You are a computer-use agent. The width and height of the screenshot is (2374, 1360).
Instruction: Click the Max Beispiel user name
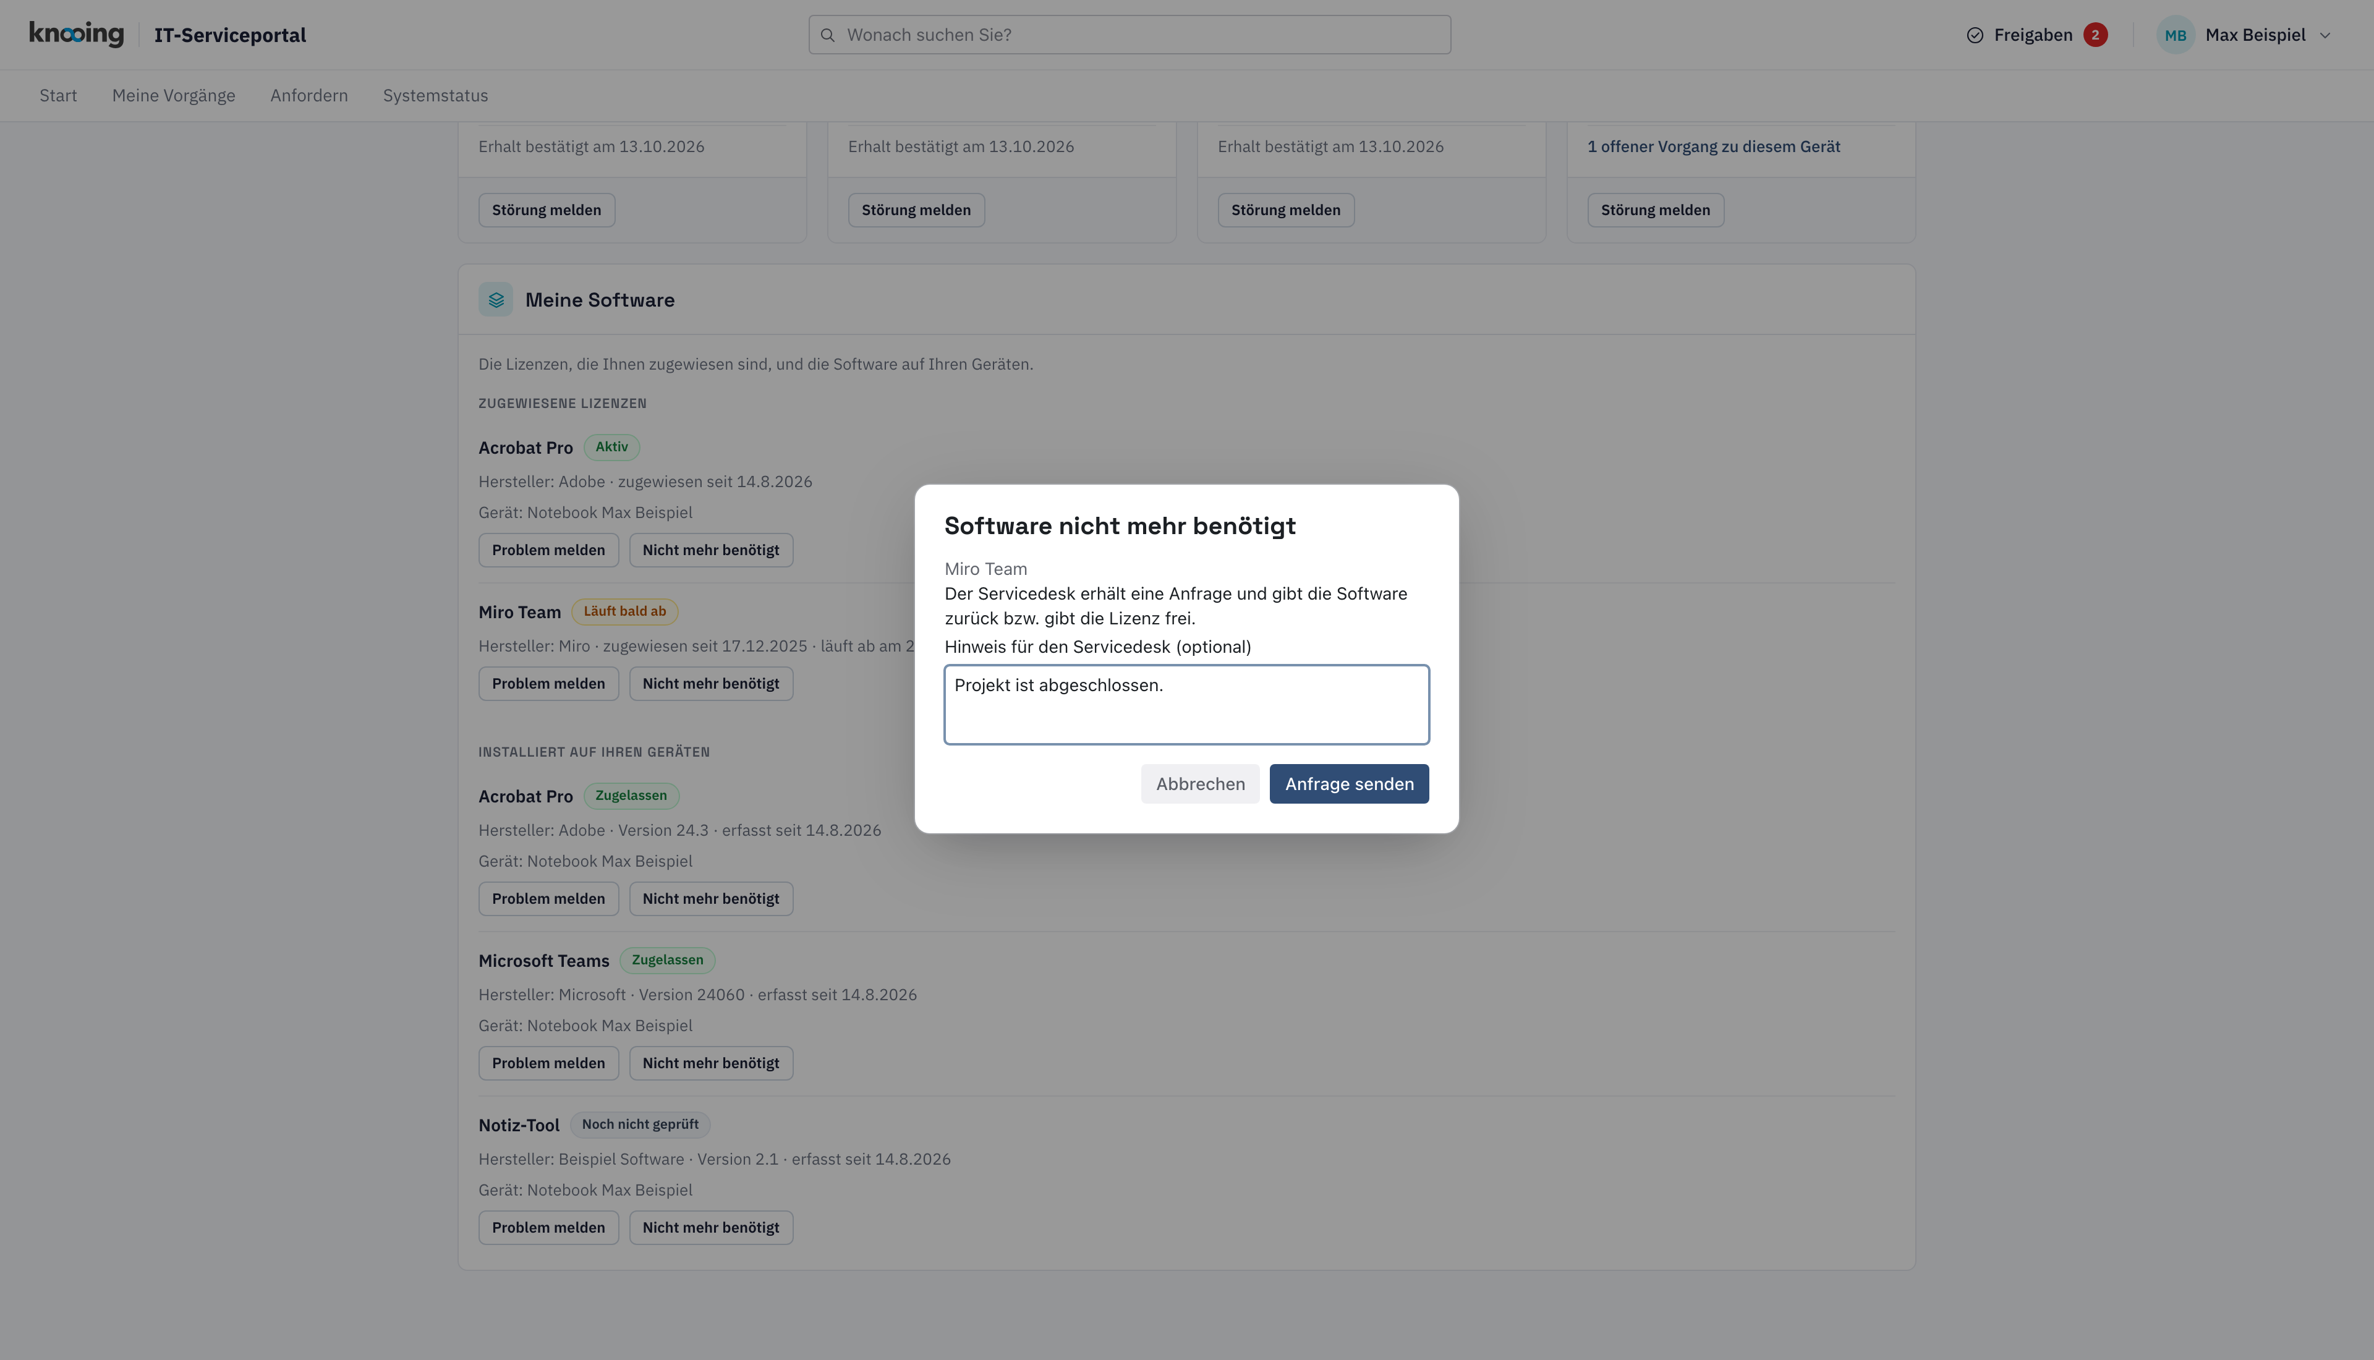[2255, 35]
